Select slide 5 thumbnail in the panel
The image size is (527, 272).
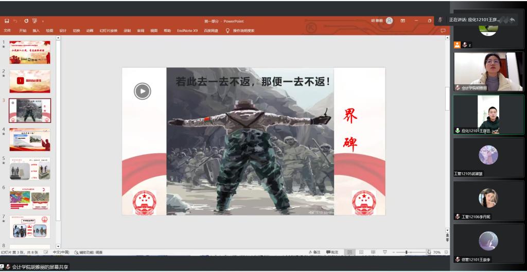point(30,169)
